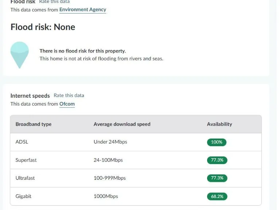Select the ADSL broadband type cell
Image resolution: width=280 pixels, height=210 pixels.
point(22,142)
